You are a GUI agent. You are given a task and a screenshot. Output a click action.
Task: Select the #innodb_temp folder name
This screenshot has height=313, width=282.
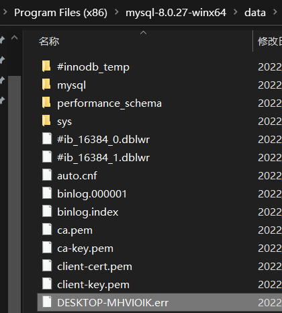[x=93, y=67]
